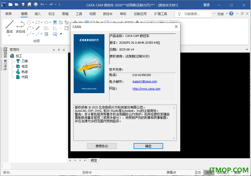Open the 管理树 panel options dropdown
The image size is (251, 176).
[x=54, y=50]
